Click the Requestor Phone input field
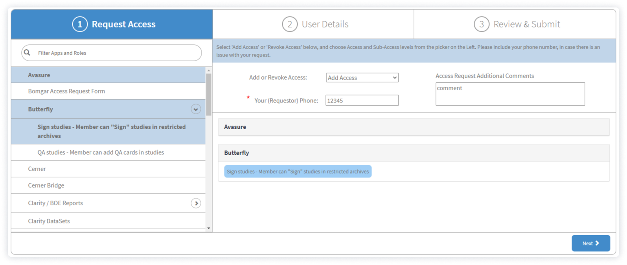Image resolution: width=627 pixels, height=265 pixels. [362, 101]
